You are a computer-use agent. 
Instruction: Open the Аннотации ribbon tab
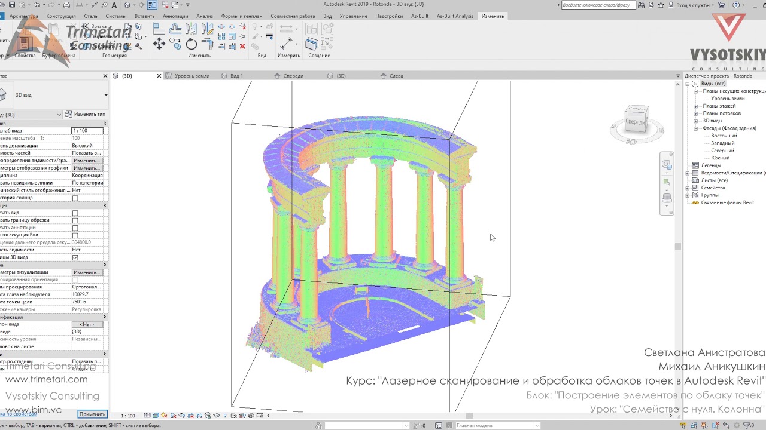175,16
